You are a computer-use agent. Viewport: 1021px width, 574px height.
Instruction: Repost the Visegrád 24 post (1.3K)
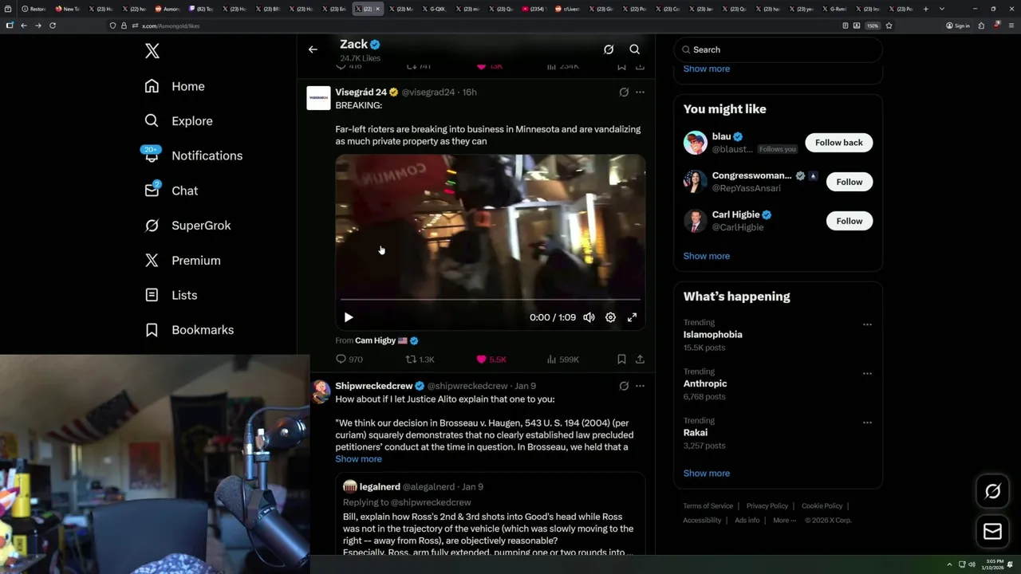click(420, 360)
